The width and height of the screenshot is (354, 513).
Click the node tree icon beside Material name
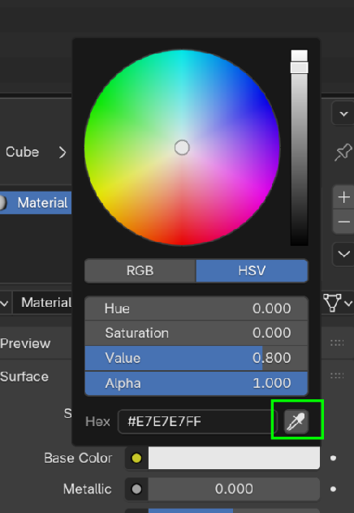point(332,303)
